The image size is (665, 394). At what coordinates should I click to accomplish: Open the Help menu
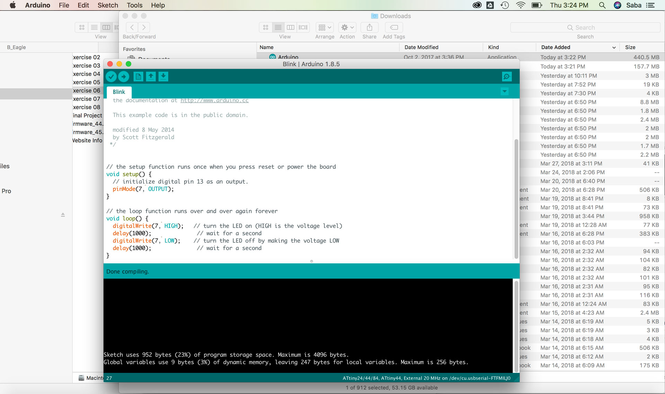(x=158, y=5)
